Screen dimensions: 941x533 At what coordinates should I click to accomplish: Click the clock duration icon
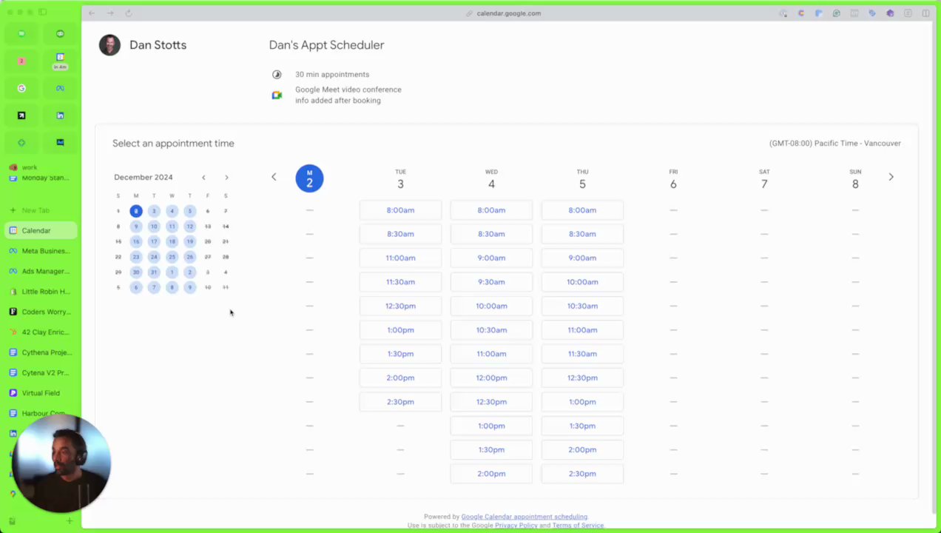277,74
